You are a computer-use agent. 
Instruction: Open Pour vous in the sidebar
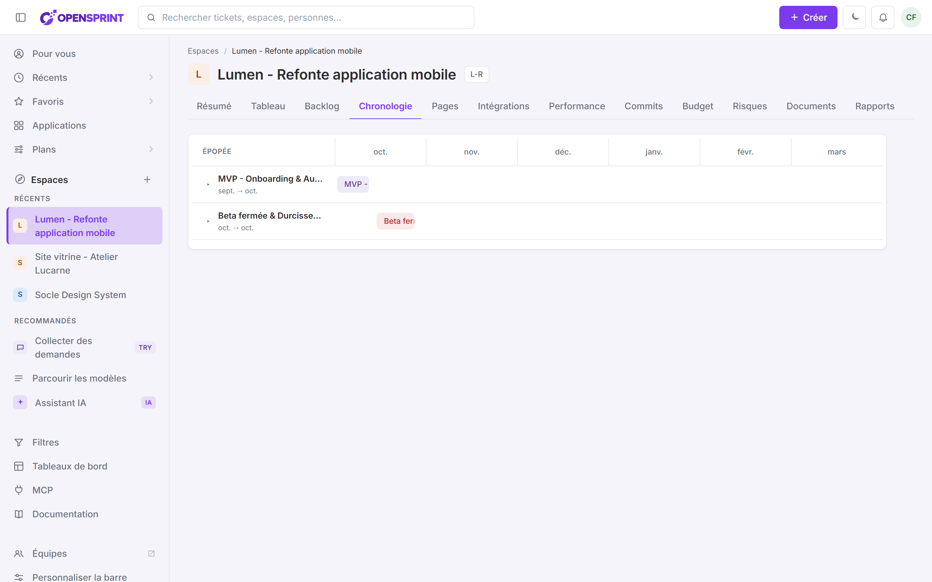coord(84,53)
